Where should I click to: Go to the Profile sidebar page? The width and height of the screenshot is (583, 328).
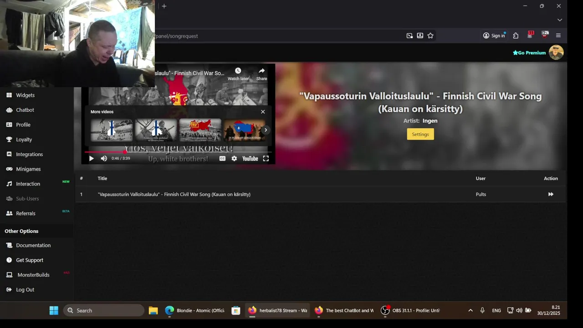click(x=23, y=125)
